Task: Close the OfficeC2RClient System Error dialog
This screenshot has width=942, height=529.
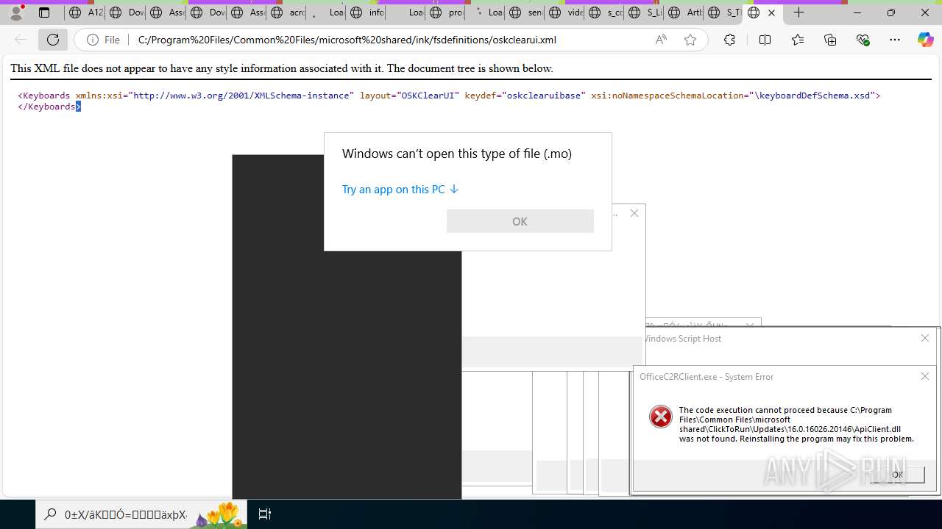Action: click(925, 376)
